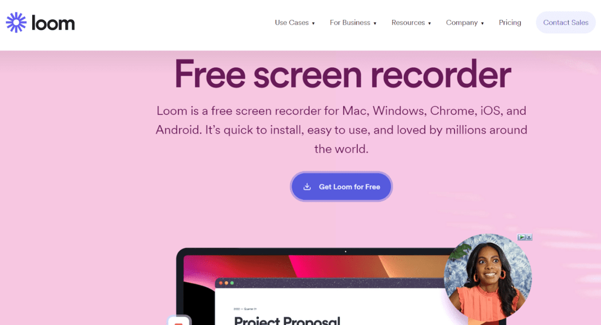The width and height of the screenshot is (601, 325).
Task: Click the yellow dot in the mockup window
Action: [x=227, y=283]
